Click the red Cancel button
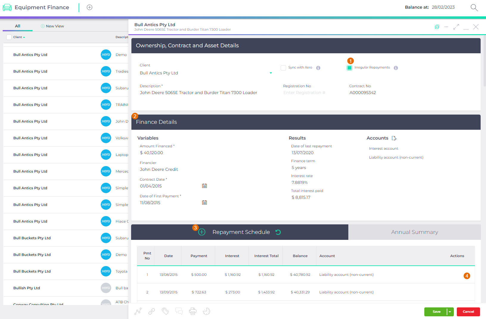This screenshot has height=319, width=486. [x=468, y=312]
